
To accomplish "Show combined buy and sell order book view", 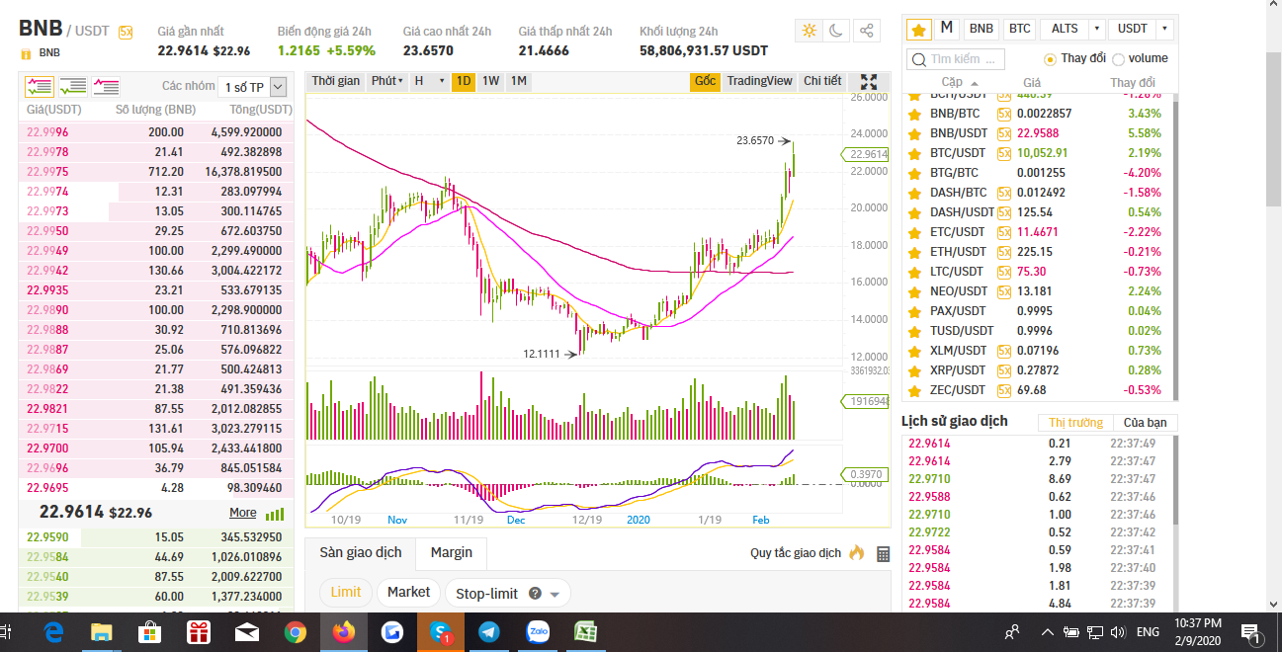I will point(39,87).
